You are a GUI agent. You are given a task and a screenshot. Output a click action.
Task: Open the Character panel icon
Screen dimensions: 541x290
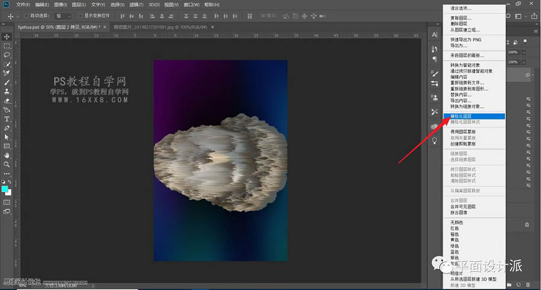[435, 35]
